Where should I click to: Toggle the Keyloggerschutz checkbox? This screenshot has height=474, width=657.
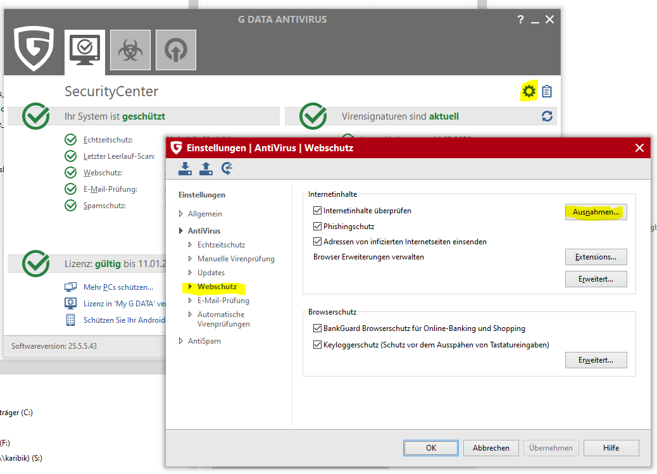coord(317,344)
